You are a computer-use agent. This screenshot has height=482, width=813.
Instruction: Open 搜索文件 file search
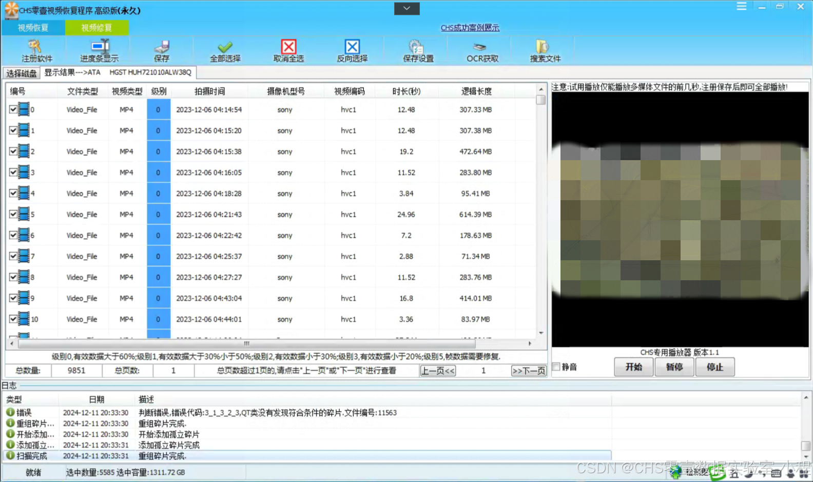click(545, 51)
